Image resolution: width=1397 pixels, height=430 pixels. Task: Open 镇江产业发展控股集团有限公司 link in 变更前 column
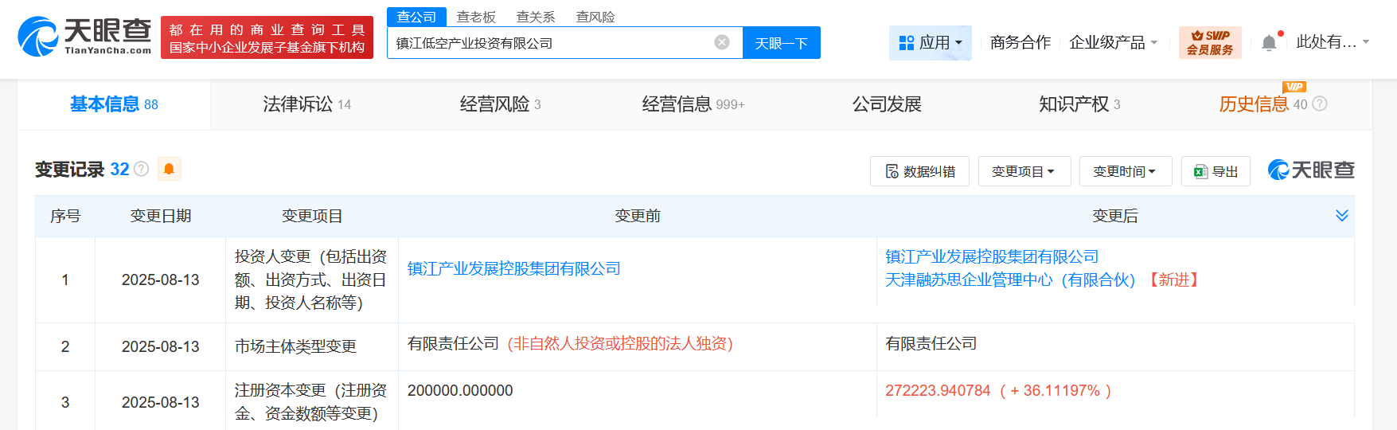point(514,268)
